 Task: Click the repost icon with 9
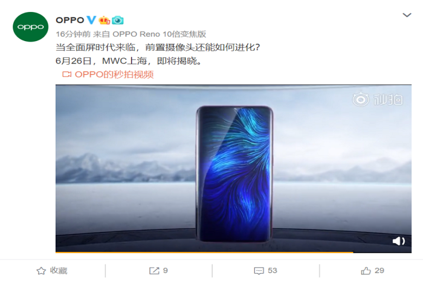click(x=158, y=271)
